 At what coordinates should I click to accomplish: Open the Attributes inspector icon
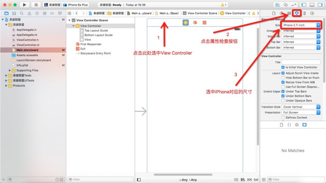[297, 13]
